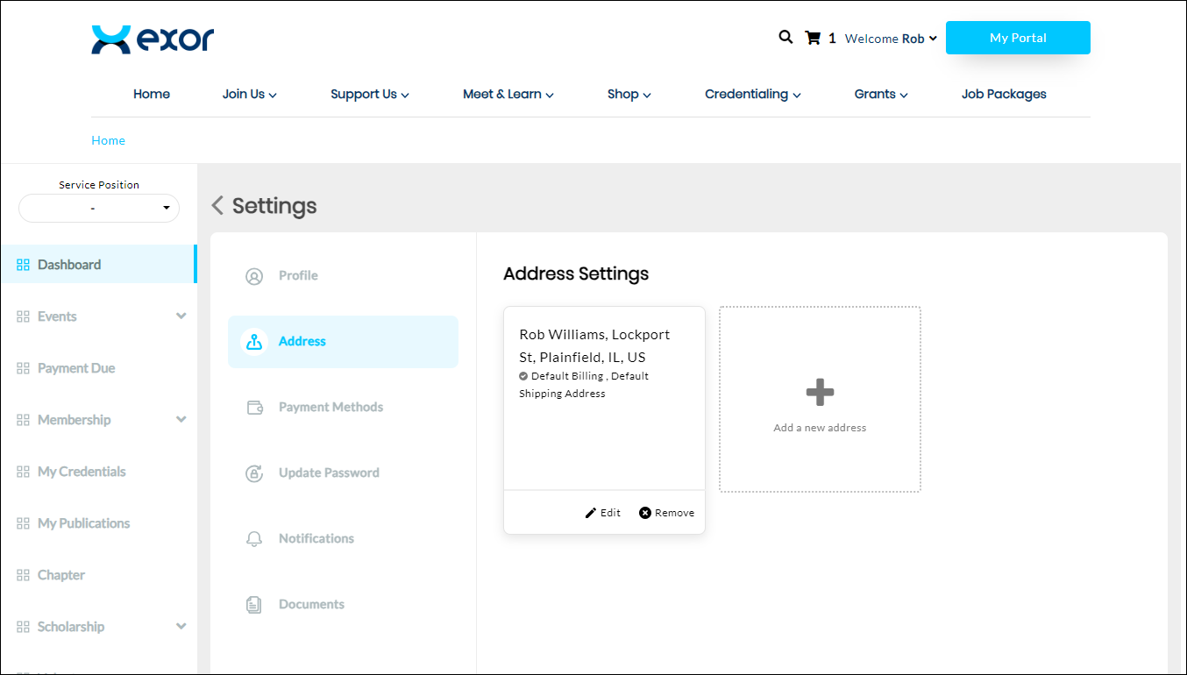The image size is (1187, 675).
Task: Click the My Portal button
Action: pos(1018,38)
